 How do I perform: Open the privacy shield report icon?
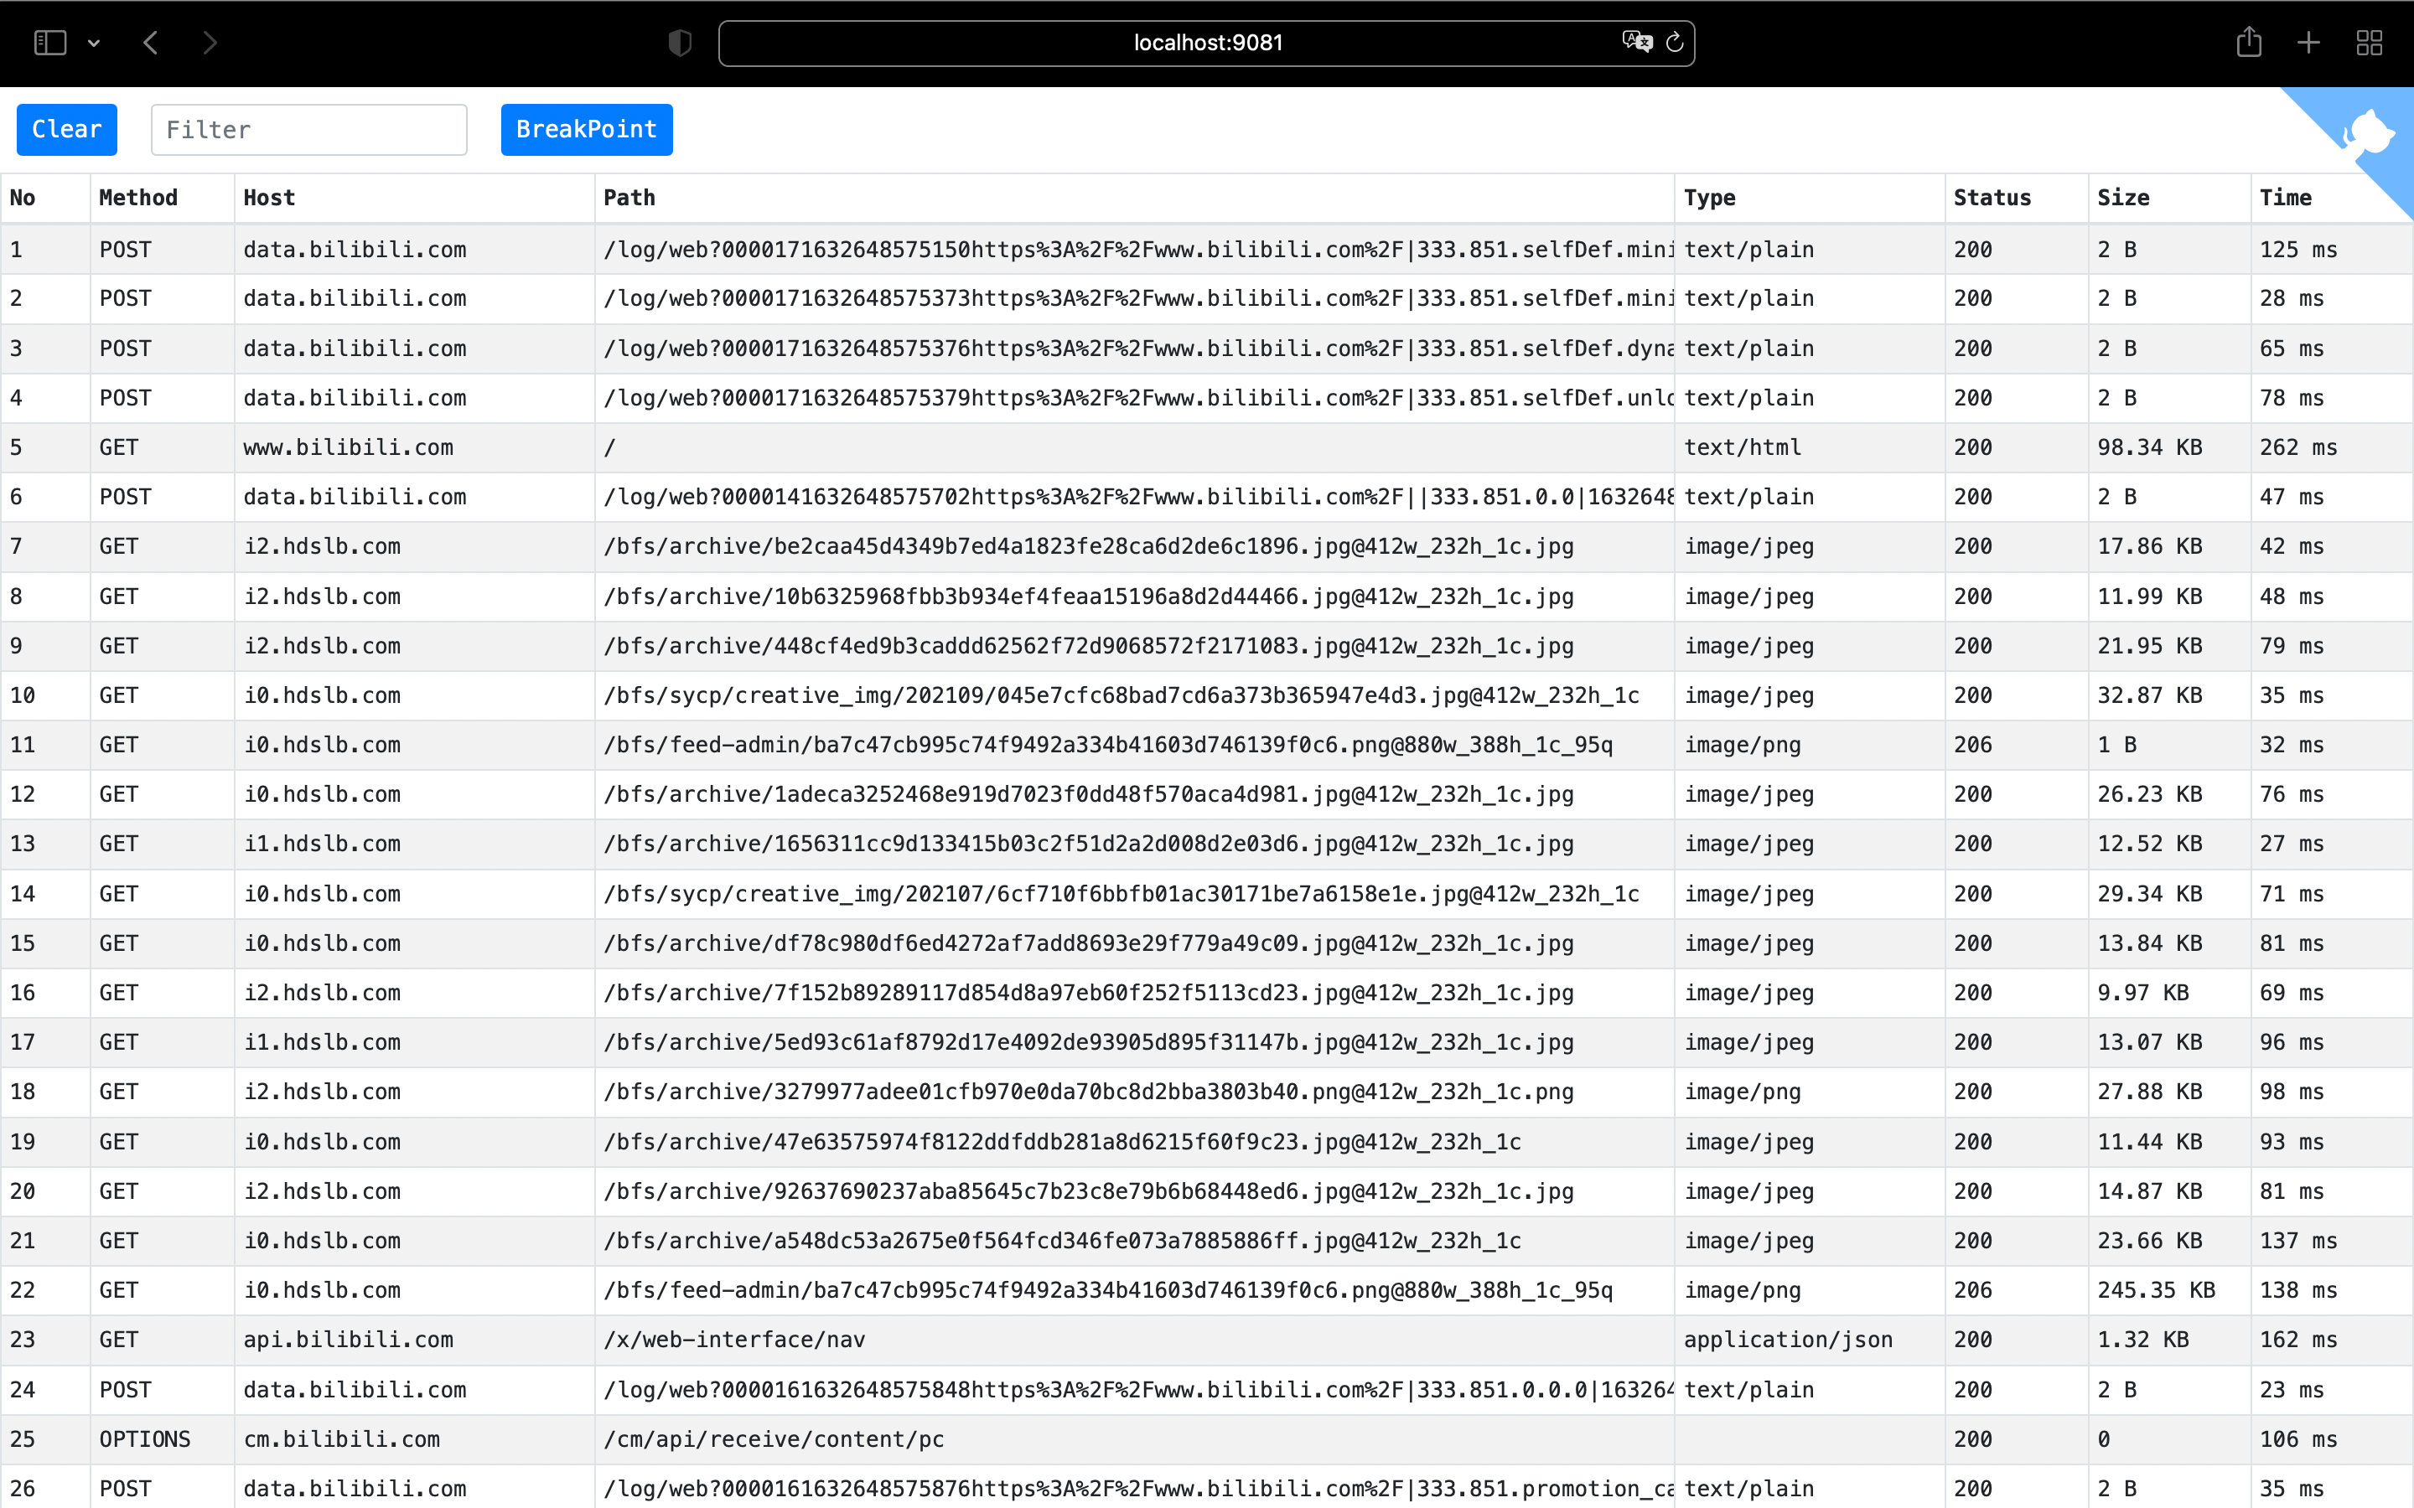(679, 43)
